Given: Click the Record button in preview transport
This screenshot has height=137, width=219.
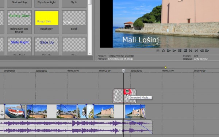Looking at the screenshot, I should coord(158,51).
